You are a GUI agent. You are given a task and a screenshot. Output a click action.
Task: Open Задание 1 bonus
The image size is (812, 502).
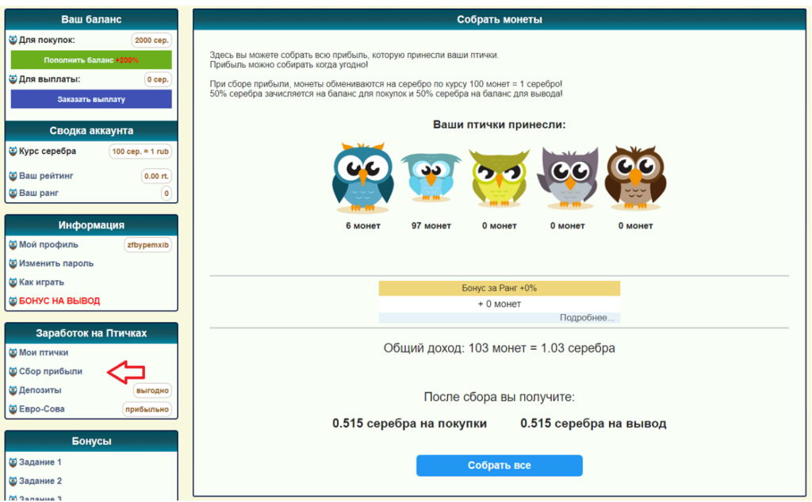tap(40, 462)
